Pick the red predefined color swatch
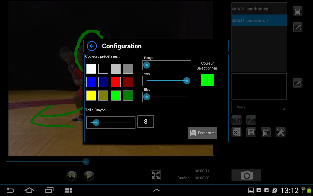This screenshot has height=196, width=313. pos(116,82)
